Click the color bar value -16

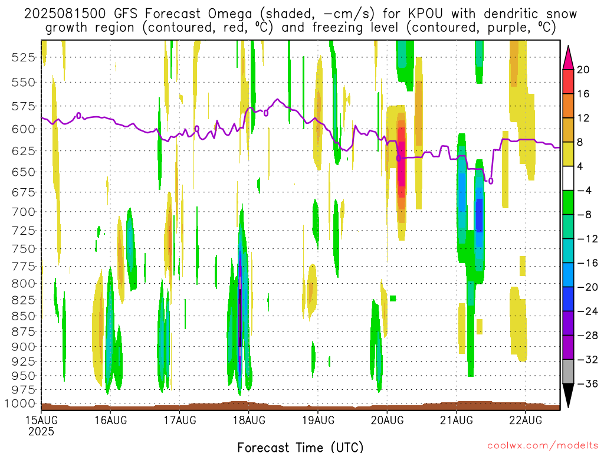(x=587, y=262)
